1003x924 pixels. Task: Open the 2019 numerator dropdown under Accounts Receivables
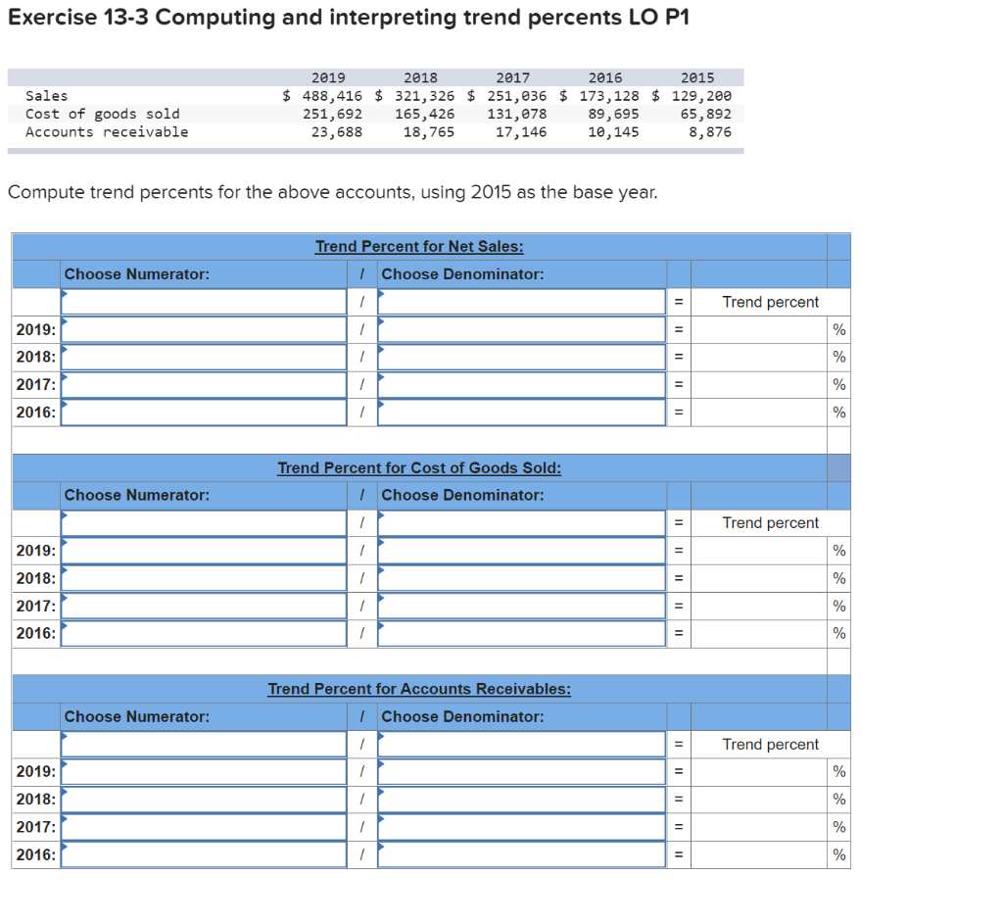pyautogui.click(x=203, y=771)
